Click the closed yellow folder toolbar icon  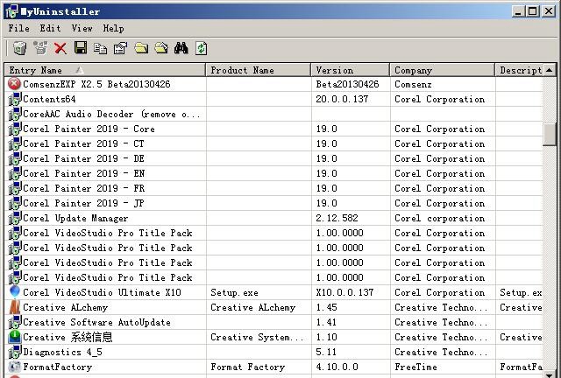click(x=141, y=48)
